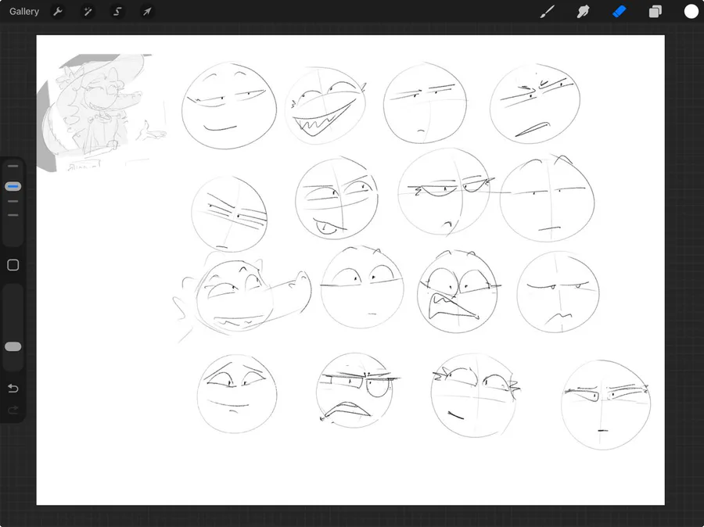704x527 pixels.
Task: Open the active color picker circle
Action: 691,12
